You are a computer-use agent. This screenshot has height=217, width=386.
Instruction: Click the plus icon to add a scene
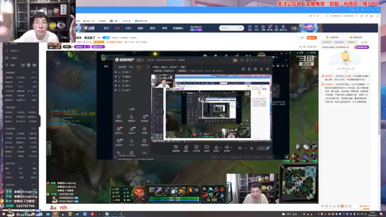pyautogui.click(x=148, y=67)
